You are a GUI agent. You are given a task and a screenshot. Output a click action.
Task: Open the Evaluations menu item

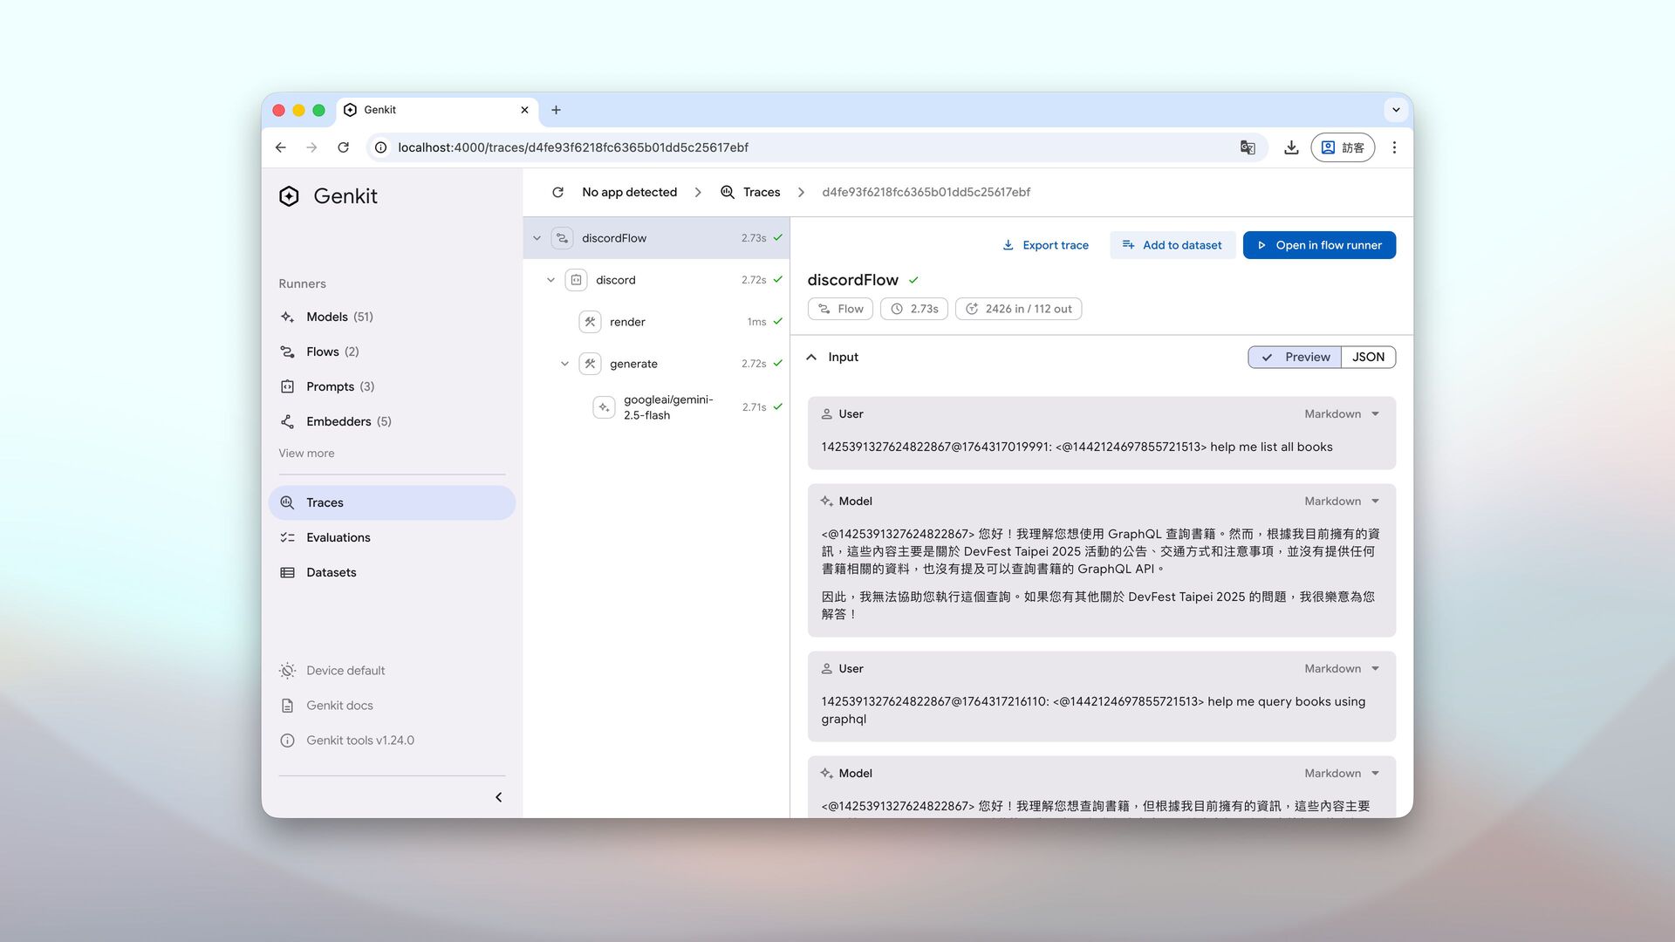click(338, 537)
